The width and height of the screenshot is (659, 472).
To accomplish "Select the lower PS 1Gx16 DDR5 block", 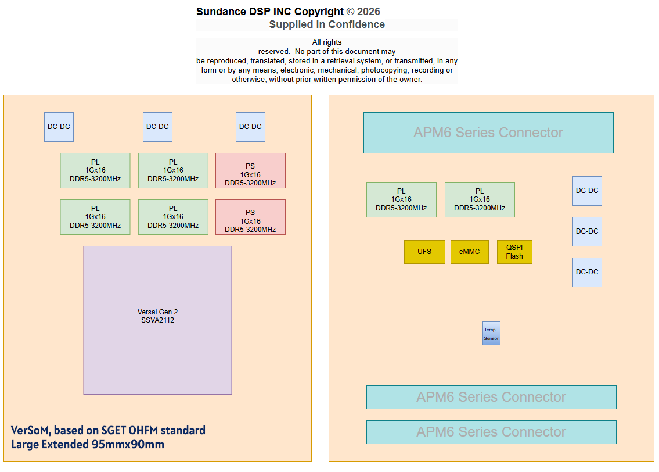I will tap(250, 217).
